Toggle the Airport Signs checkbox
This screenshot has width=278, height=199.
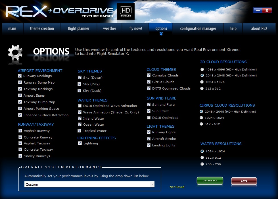coord(20,96)
